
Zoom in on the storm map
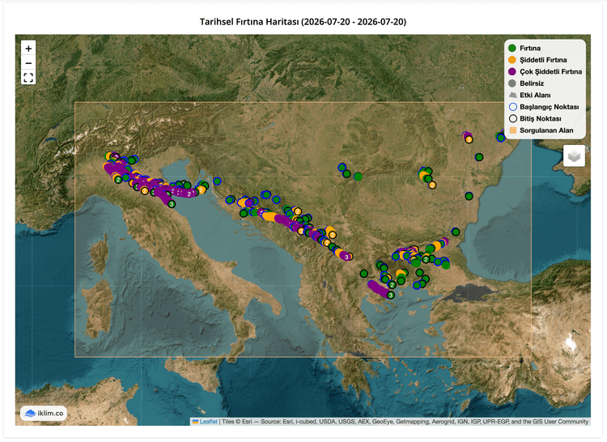coord(28,49)
